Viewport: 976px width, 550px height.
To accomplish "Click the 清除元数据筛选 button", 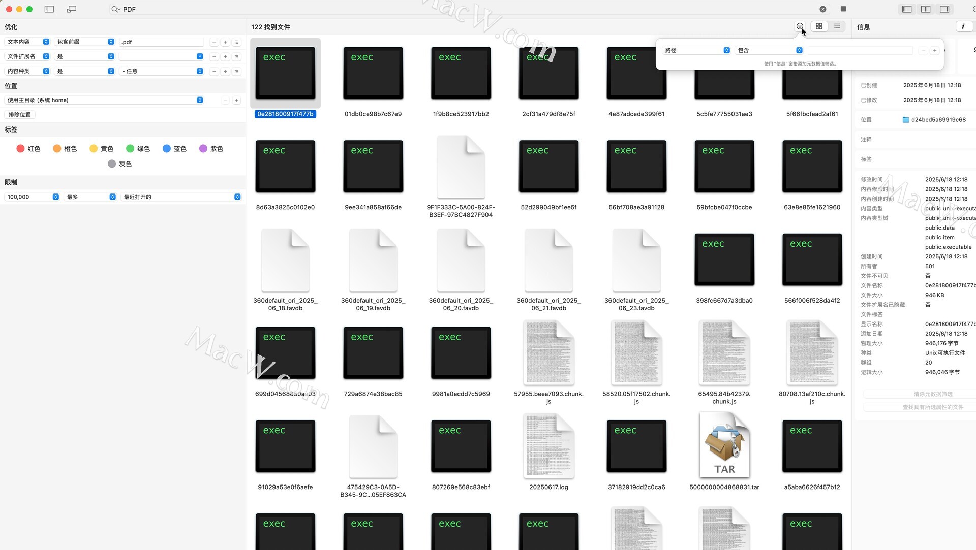I will pos(933,395).
